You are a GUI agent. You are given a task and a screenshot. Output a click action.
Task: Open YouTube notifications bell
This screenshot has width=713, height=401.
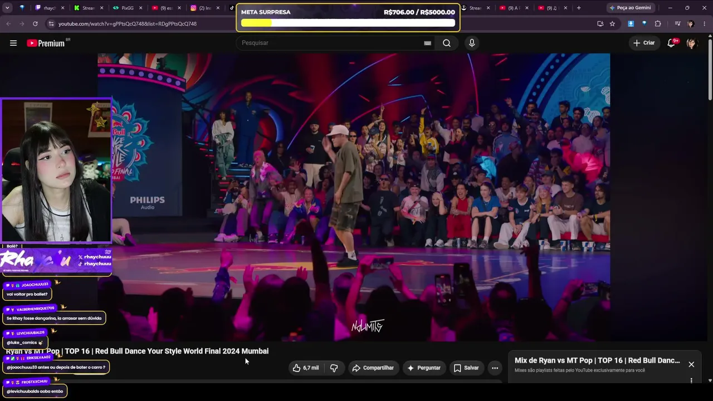tap(672, 43)
